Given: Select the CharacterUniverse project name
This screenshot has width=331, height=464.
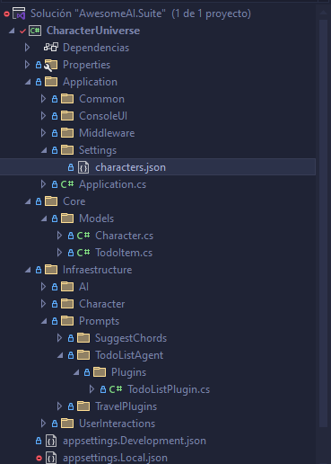Looking at the screenshot, I should pos(93,31).
